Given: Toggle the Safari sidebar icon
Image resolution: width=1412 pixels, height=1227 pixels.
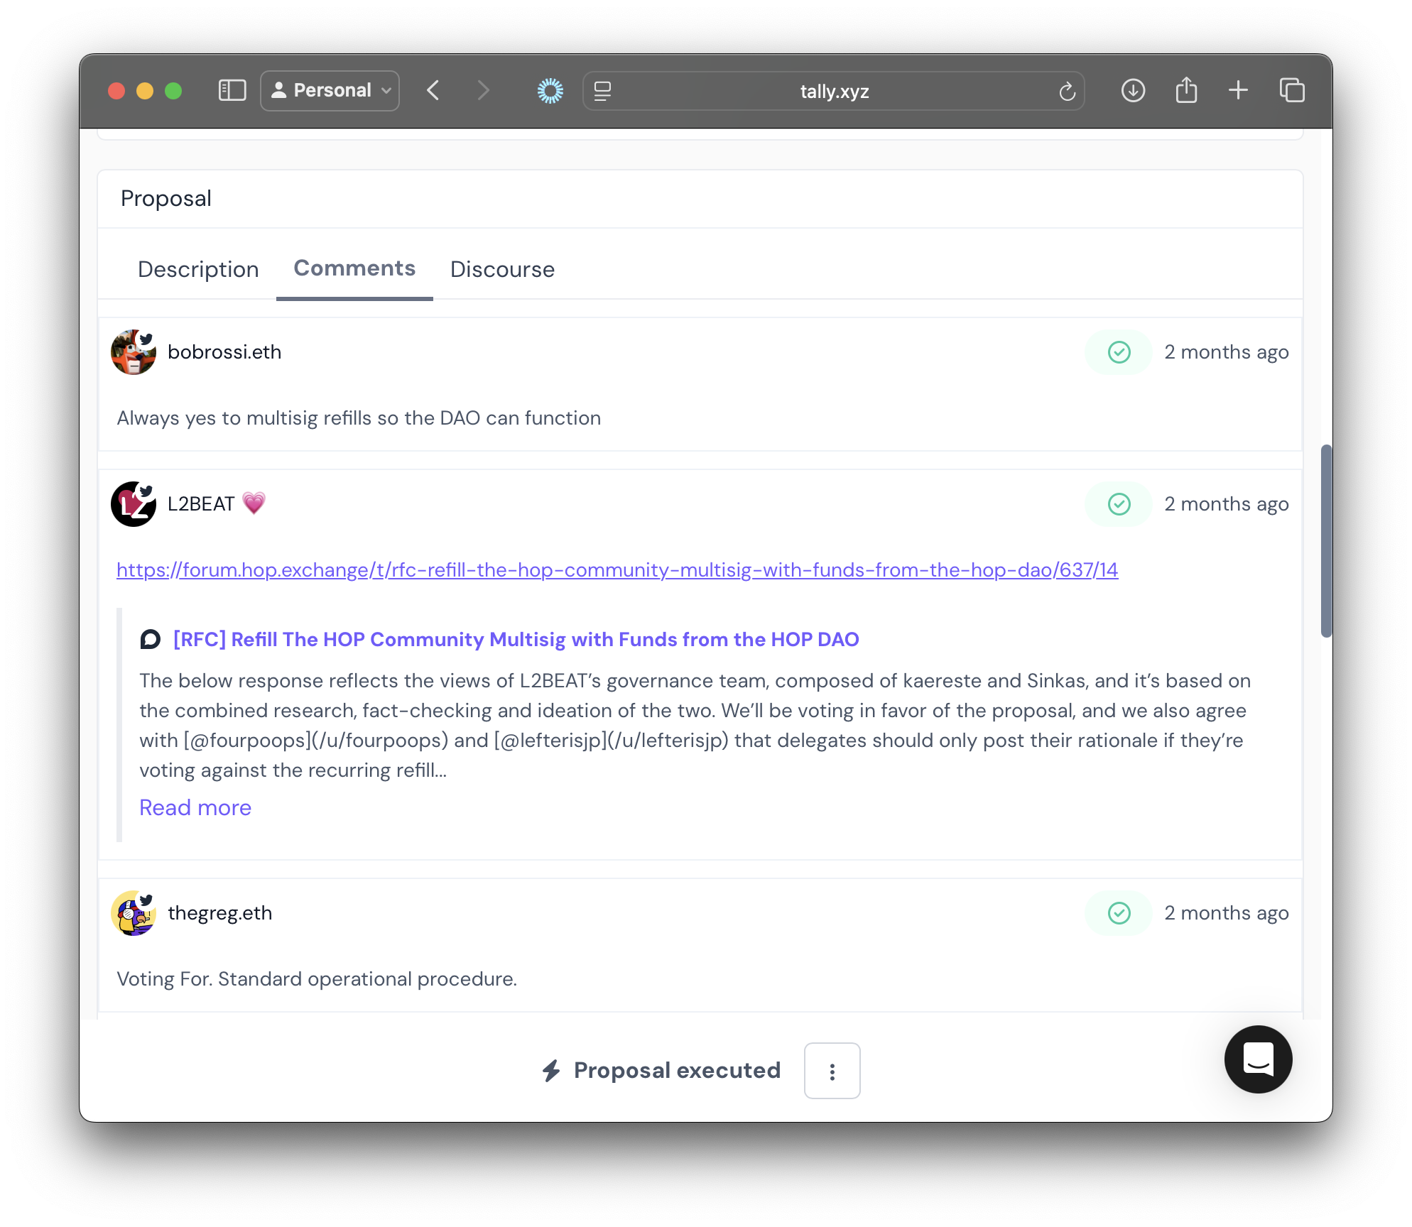Looking at the screenshot, I should (232, 91).
